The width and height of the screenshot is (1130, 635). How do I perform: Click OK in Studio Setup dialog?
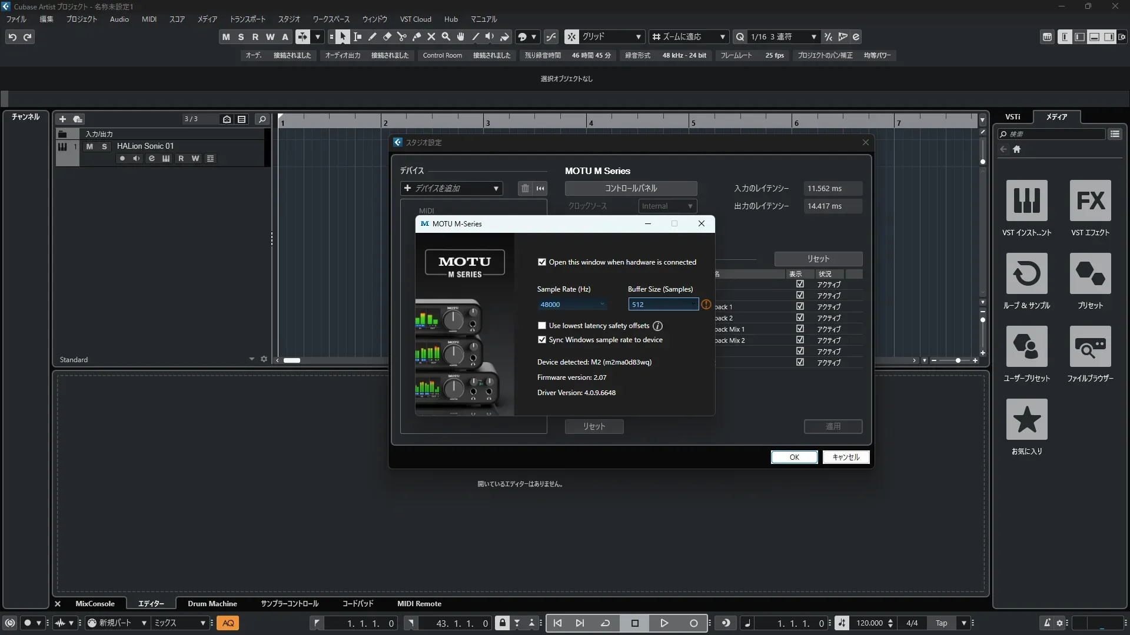point(794,457)
